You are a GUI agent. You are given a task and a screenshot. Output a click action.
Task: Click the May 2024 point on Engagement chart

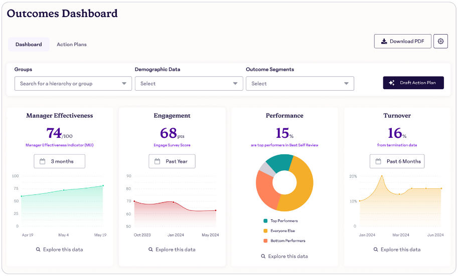216,210
